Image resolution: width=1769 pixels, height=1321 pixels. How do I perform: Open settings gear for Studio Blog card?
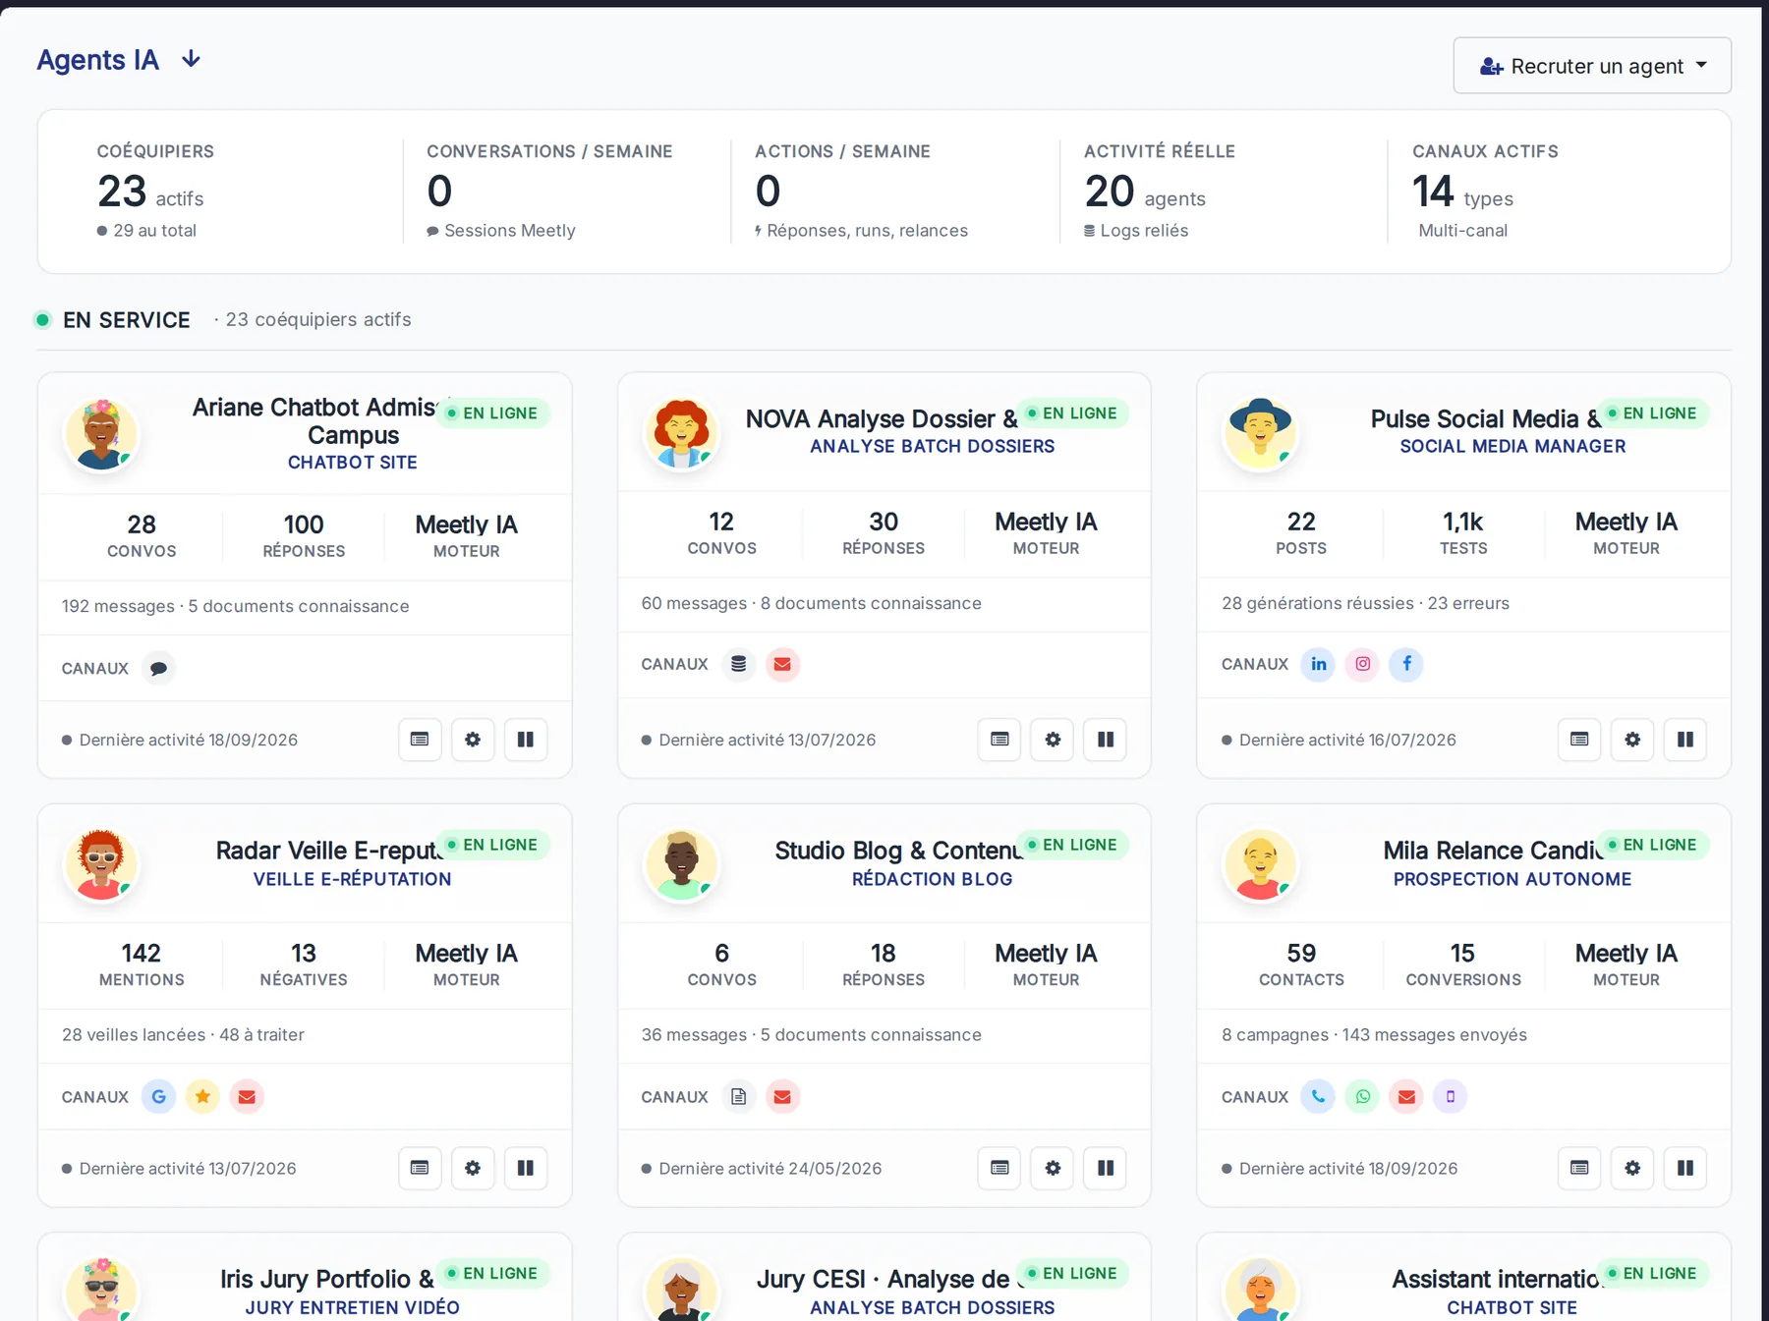(1053, 1168)
